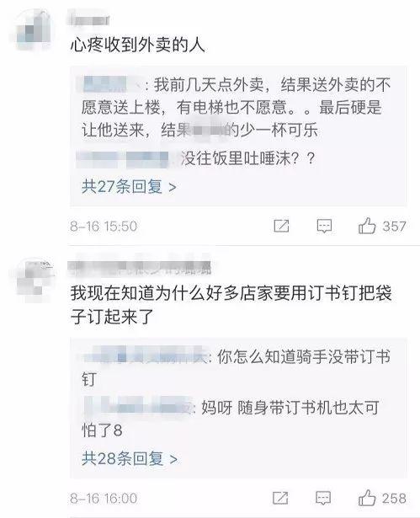Viewport: 420px width, 518px height.
Task: Open reply icon on 8-16 15:50 comment
Action: [324, 227]
